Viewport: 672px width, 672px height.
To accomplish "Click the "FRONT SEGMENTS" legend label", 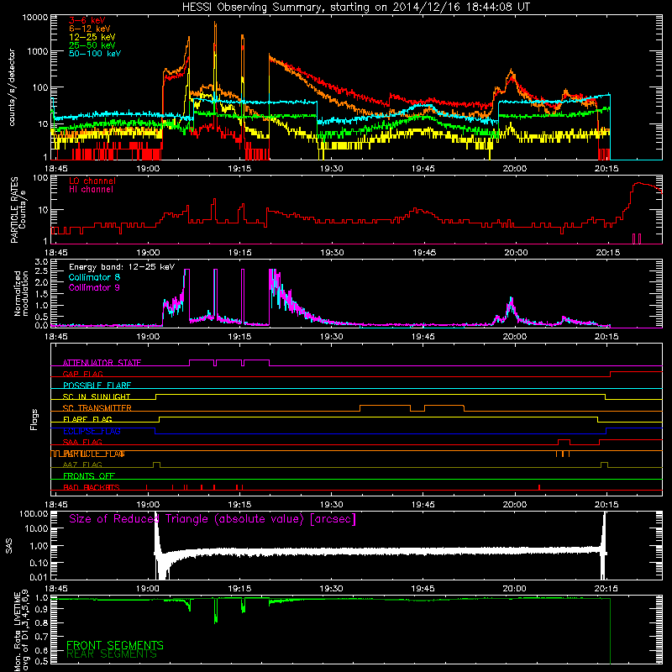I will [x=115, y=645].
